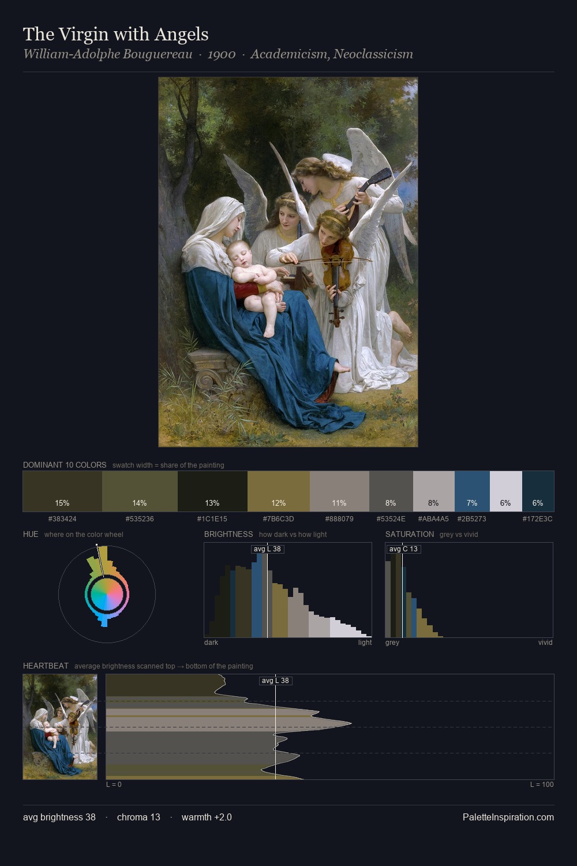Pick the #7B6C3D ochre swatch
Screen dimensions: 577x866
279,491
